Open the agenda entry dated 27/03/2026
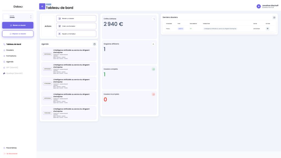The height and width of the screenshot is (158, 281). click(69, 84)
